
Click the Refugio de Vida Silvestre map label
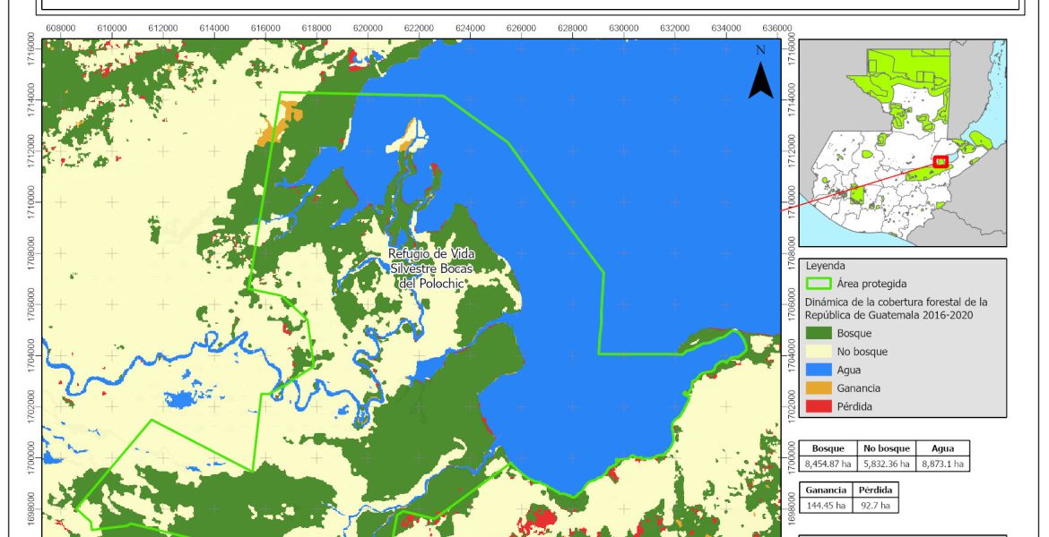(x=429, y=268)
